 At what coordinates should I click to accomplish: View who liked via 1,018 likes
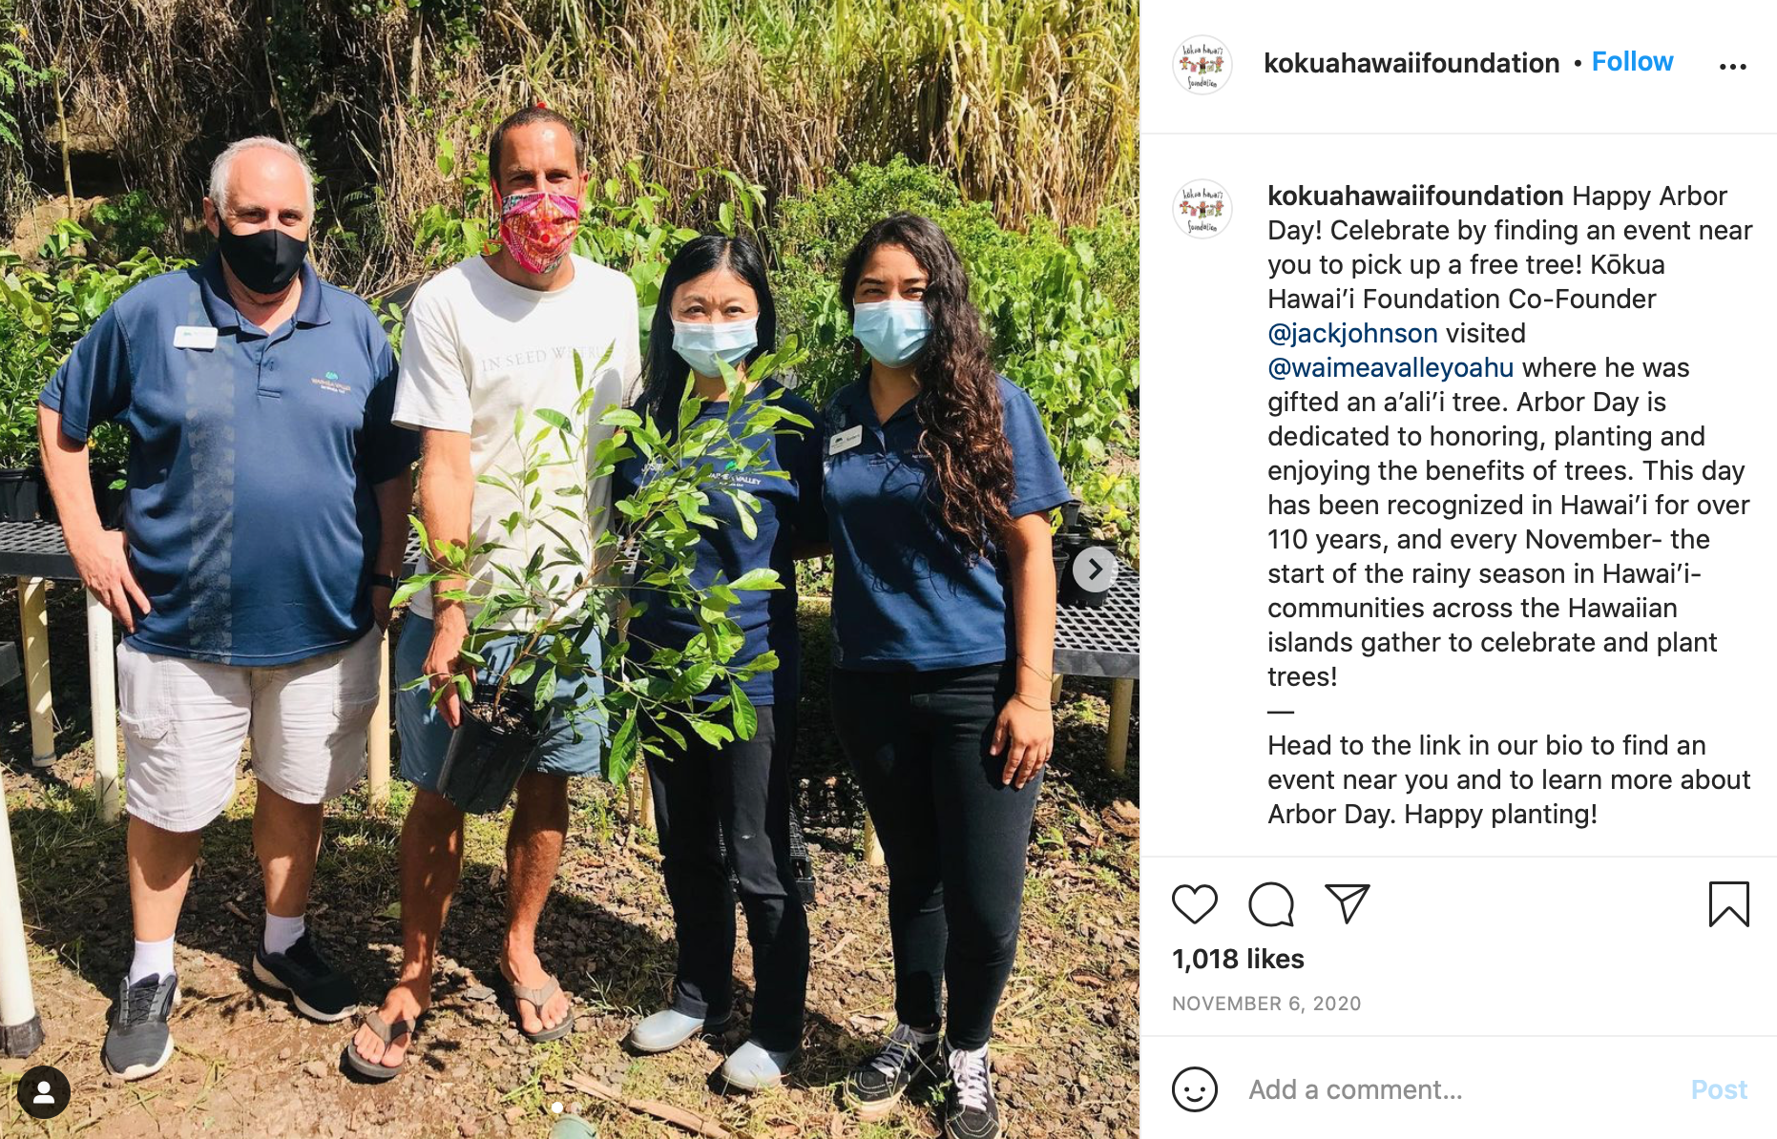click(x=1238, y=959)
